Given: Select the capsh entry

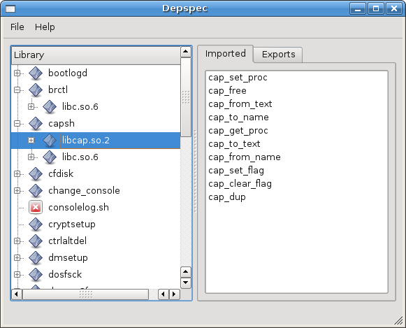Looking at the screenshot, I should tap(61, 124).
